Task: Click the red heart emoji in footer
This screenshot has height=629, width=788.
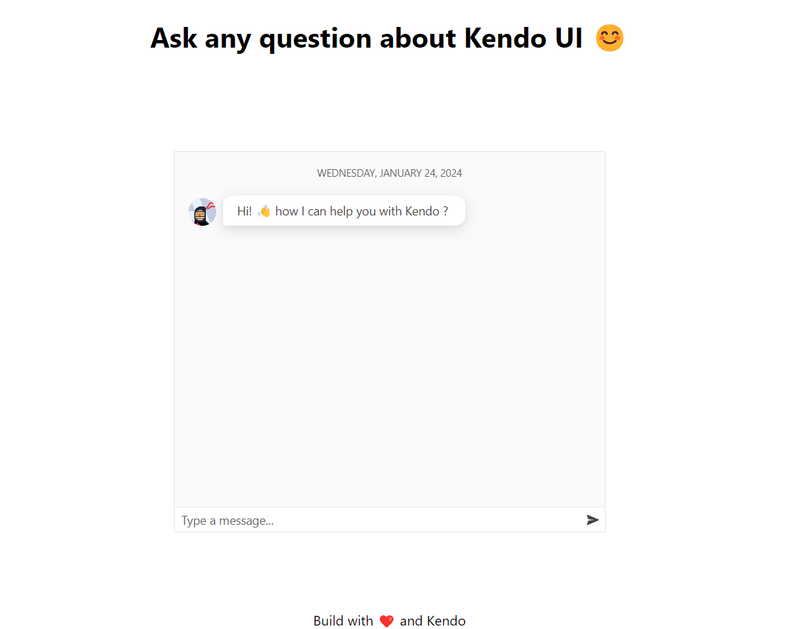Action: [x=387, y=621]
